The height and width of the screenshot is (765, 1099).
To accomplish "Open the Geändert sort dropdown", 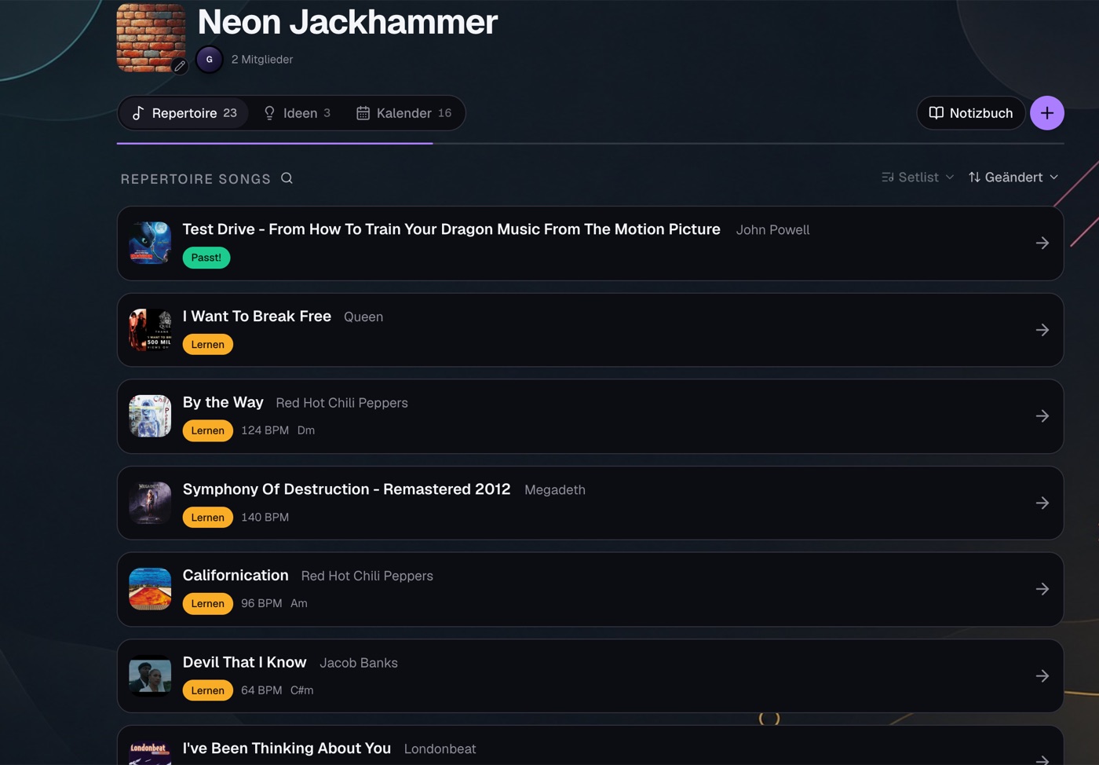I will 1013,178.
